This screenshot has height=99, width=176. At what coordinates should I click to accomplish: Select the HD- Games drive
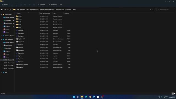9,69
